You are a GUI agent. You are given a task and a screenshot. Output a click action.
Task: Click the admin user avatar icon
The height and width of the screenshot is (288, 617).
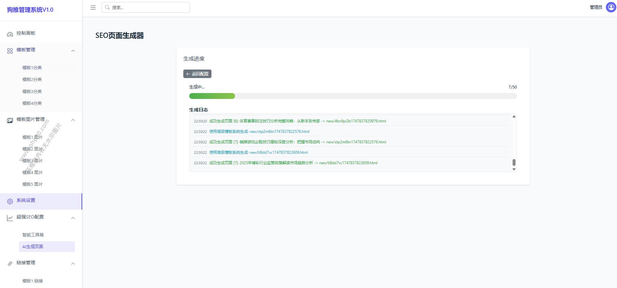click(x=611, y=7)
